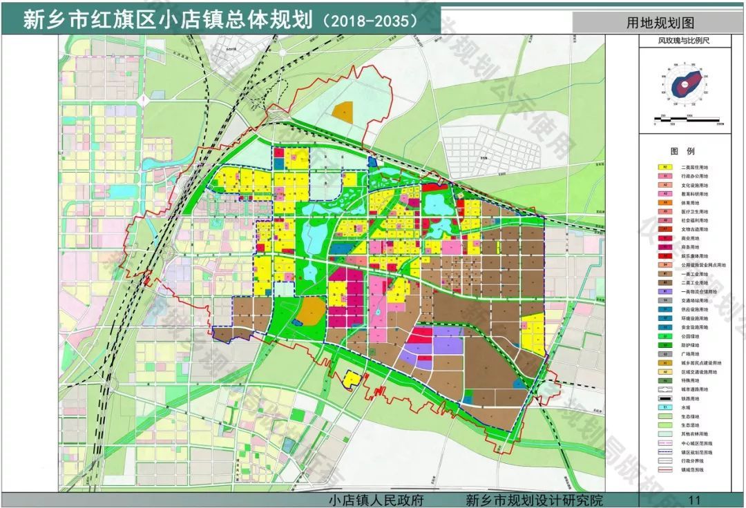746x508 pixels.
Task: Click the 风玫瑰与比例尺 heading
Action: point(684,41)
